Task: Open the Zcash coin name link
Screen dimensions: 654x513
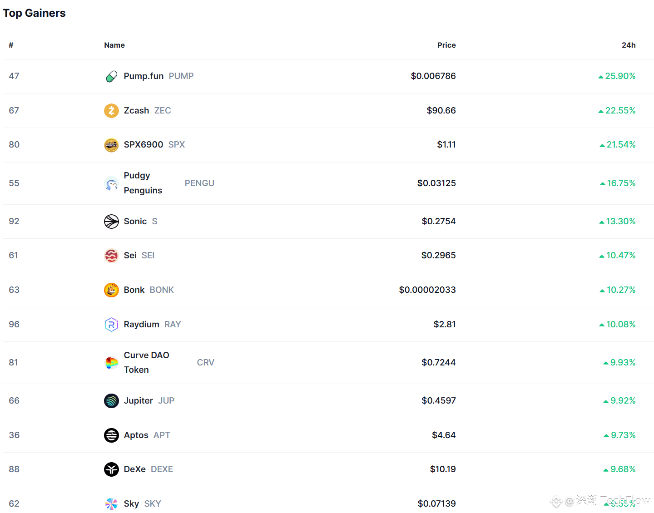Action: pos(136,111)
